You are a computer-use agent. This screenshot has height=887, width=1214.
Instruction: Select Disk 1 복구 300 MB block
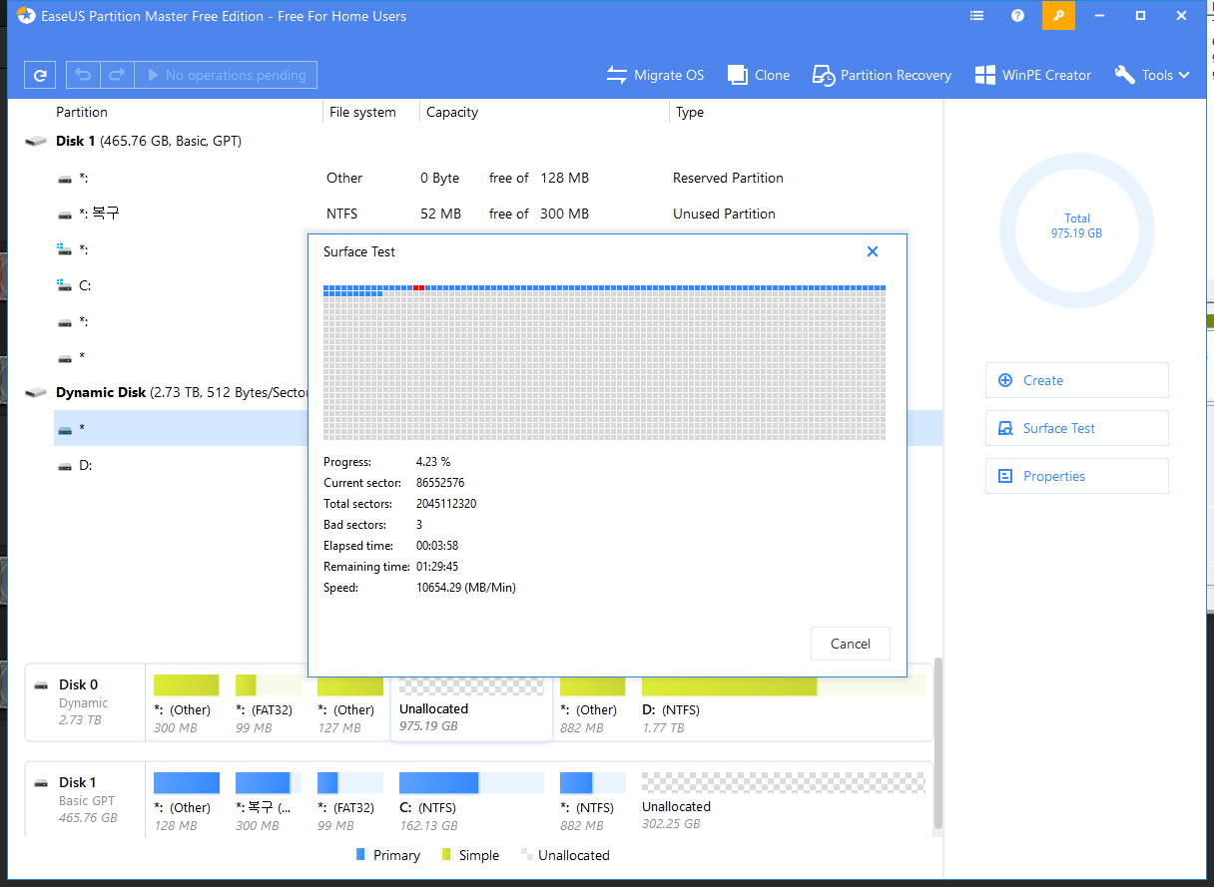[x=268, y=802]
